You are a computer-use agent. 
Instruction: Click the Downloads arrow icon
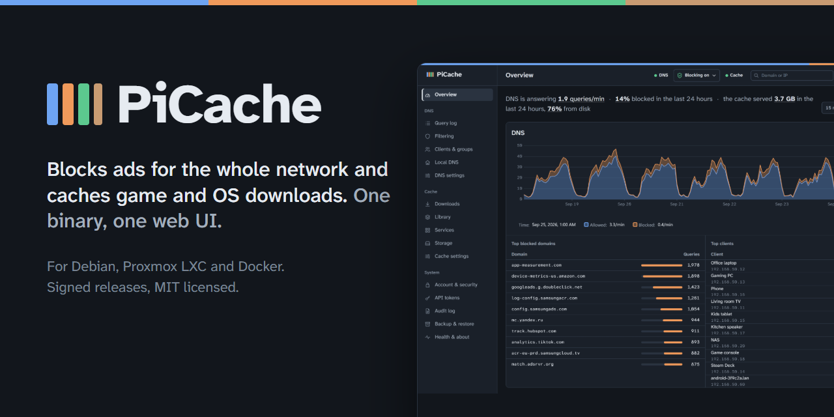click(x=427, y=204)
